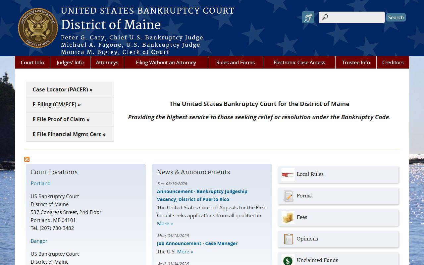
Task: Open the Judges' Info menu
Action: [x=70, y=62]
